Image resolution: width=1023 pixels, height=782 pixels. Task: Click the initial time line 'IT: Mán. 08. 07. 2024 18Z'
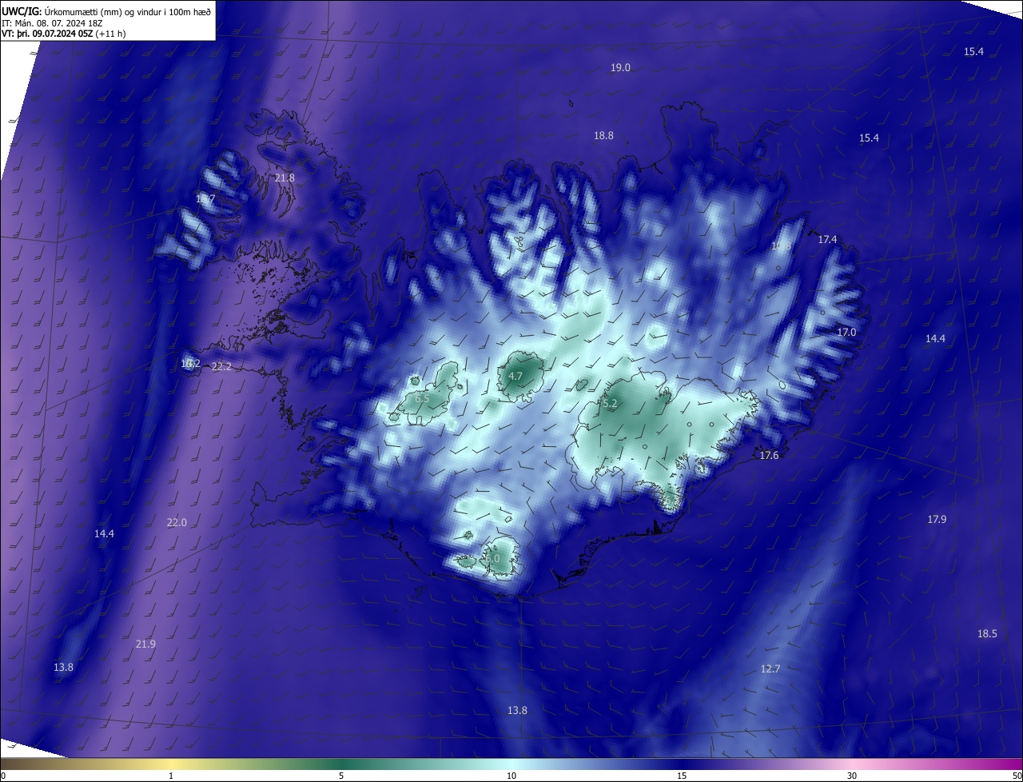click(52, 23)
